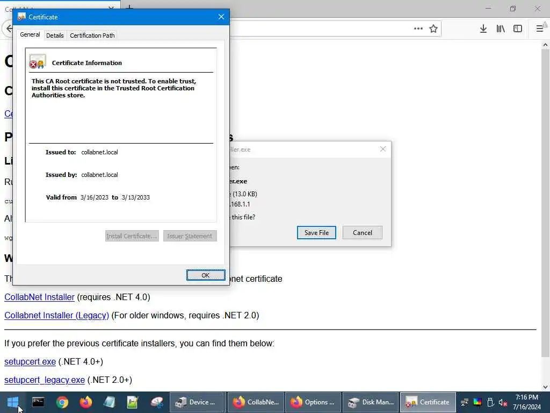Cancel the Firefox download dialog

(363, 232)
